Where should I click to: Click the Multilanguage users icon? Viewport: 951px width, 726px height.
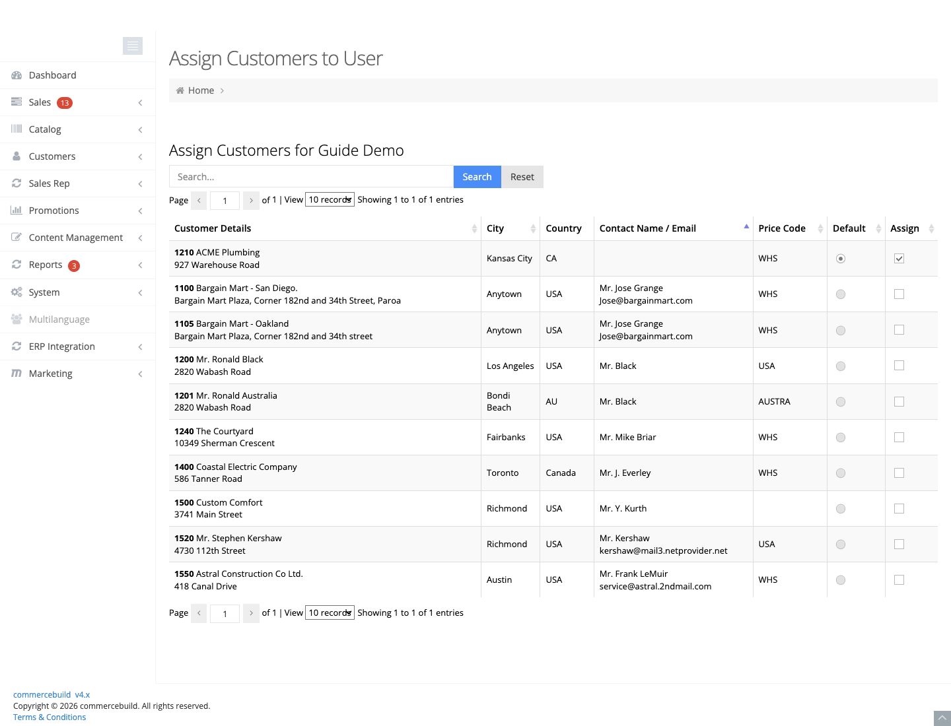(x=17, y=319)
